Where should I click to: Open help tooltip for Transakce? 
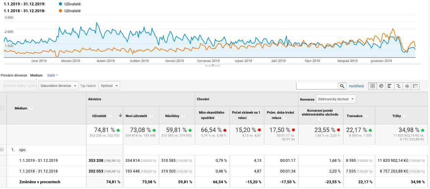366,116
